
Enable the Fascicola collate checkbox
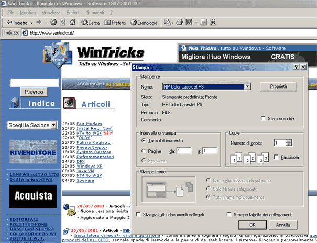pyautogui.click(x=276, y=157)
